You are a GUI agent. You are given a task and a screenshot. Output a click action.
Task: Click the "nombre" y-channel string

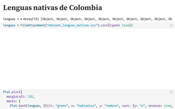(112, 105)
